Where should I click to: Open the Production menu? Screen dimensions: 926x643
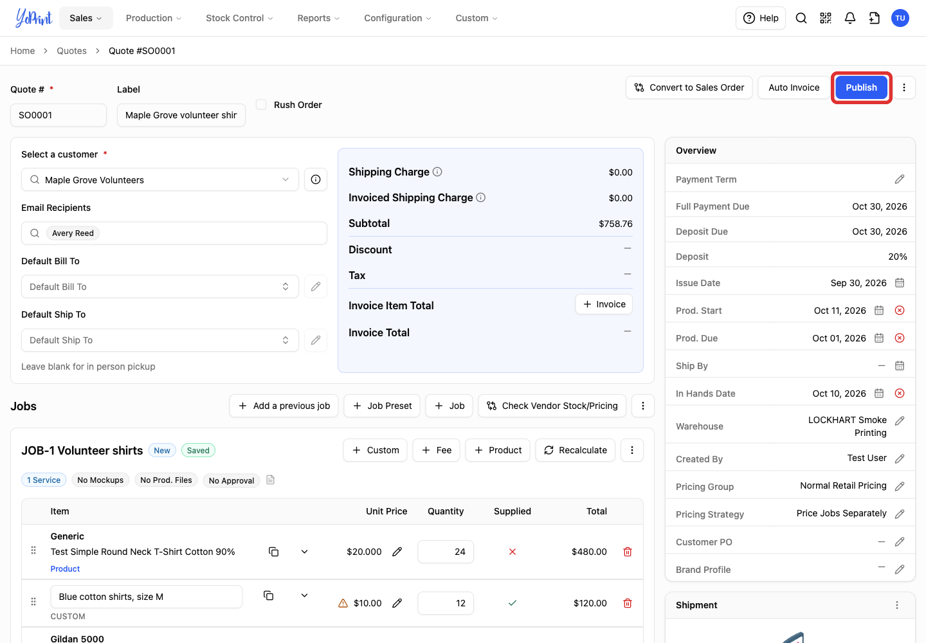pyautogui.click(x=154, y=18)
